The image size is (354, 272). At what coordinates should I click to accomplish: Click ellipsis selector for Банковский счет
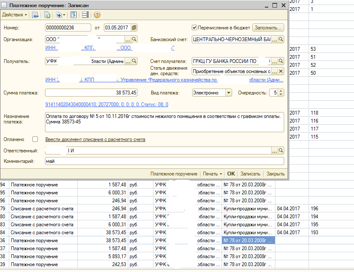point(274,39)
